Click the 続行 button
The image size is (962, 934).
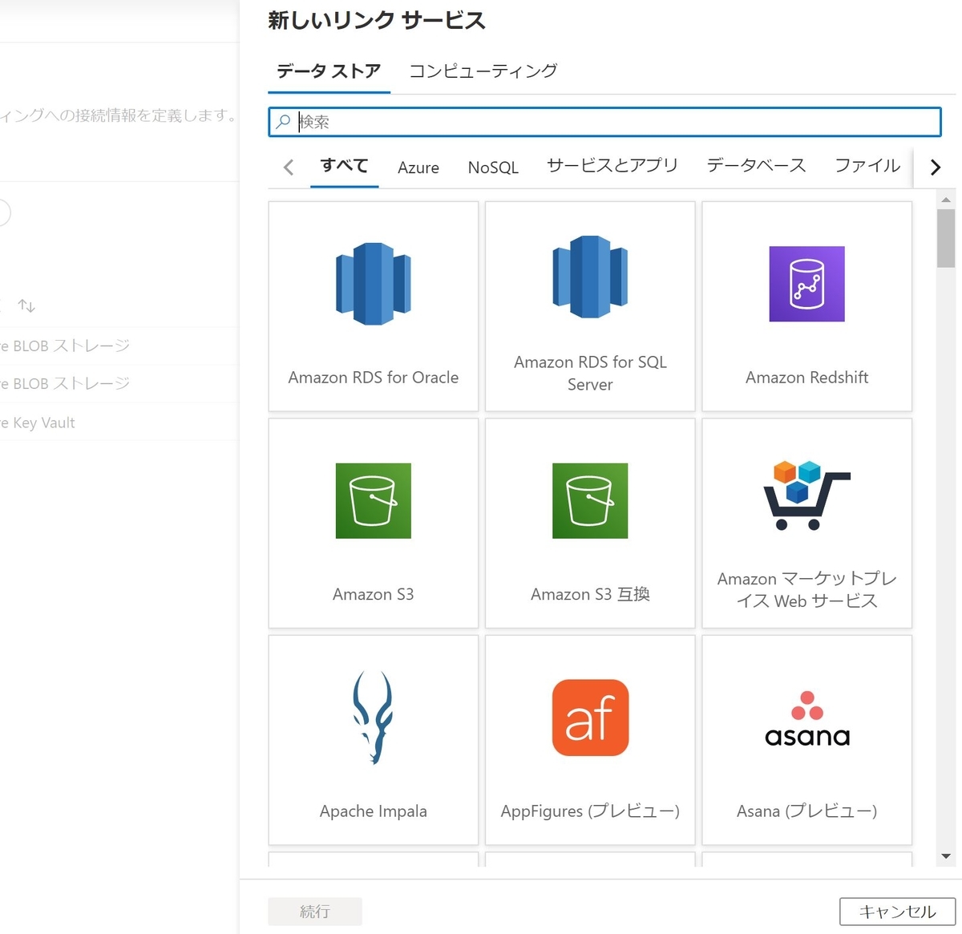click(315, 912)
